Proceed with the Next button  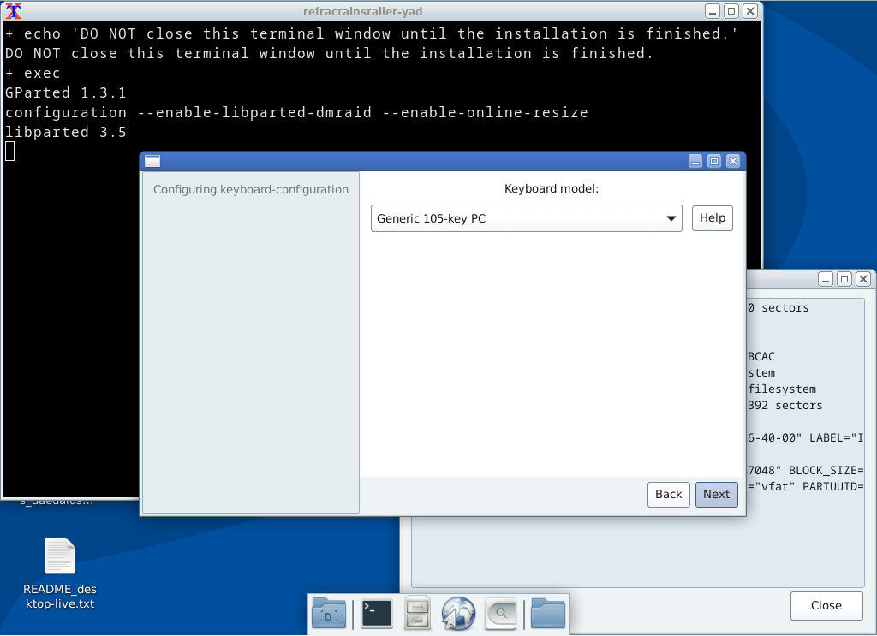click(x=716, y=494)
